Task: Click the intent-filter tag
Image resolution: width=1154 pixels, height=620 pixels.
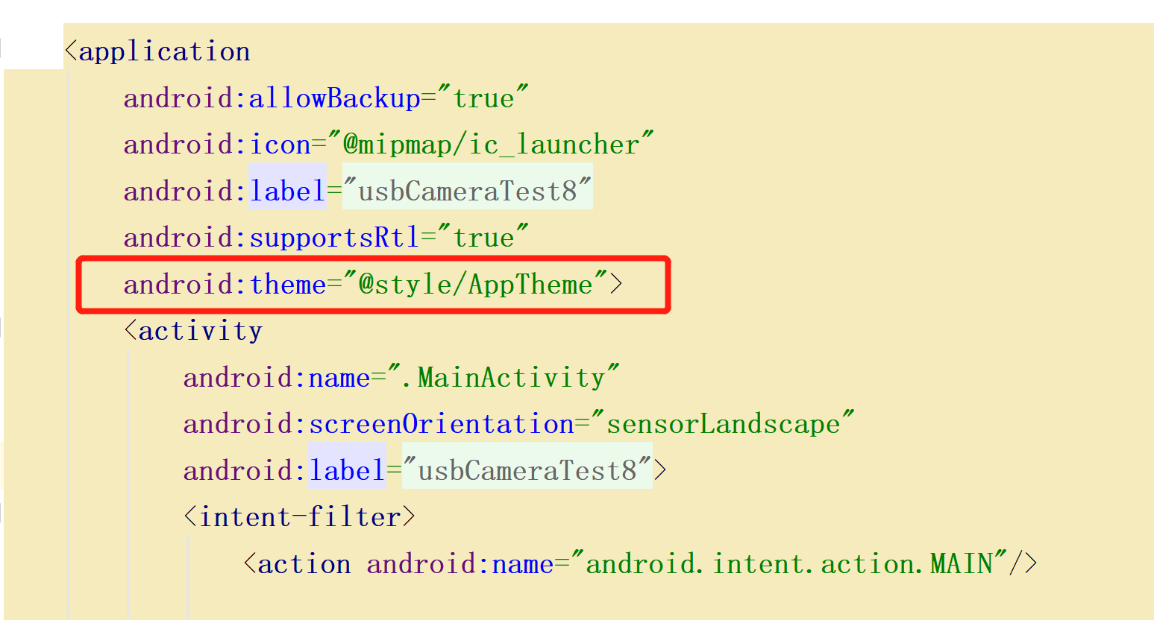Action: click(x=299, y=517)
